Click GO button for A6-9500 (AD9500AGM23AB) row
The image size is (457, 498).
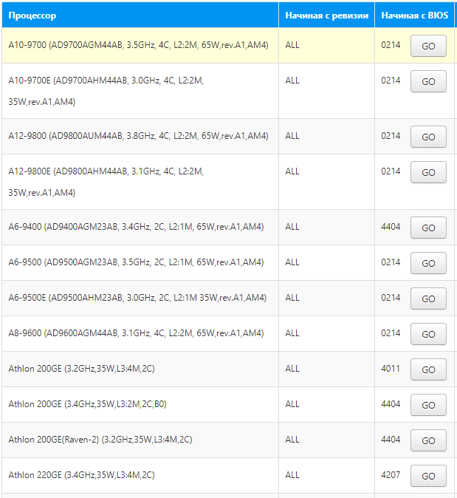[428, 263]
